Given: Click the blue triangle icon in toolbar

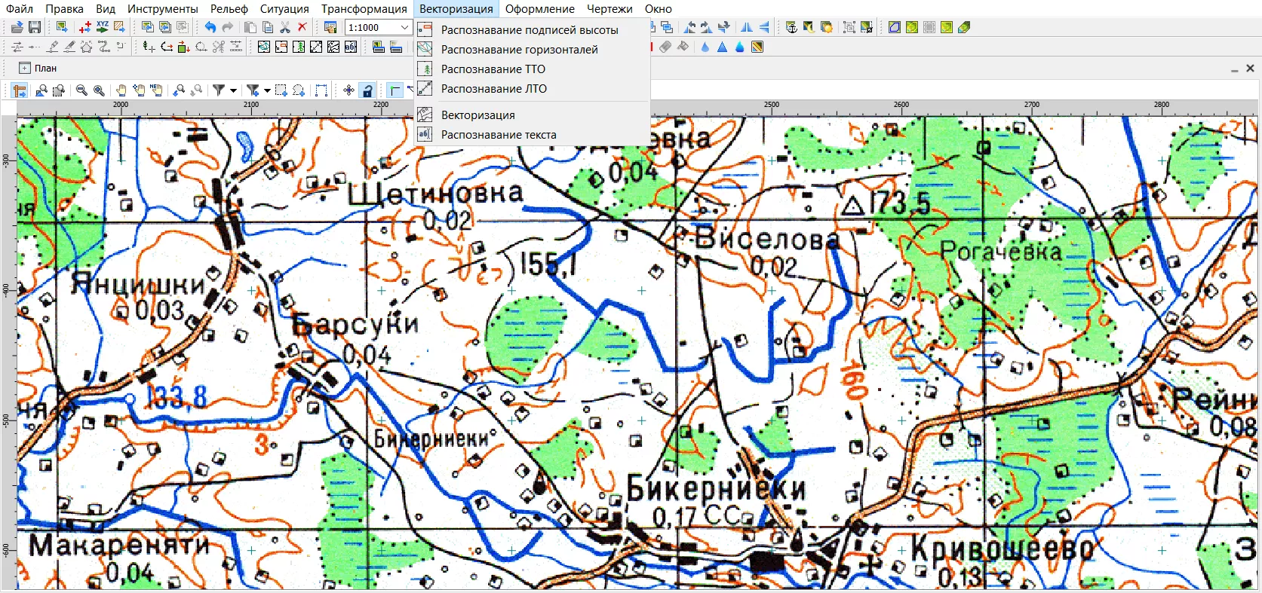Looking at the screenshot, I should (x=722, y=47).
